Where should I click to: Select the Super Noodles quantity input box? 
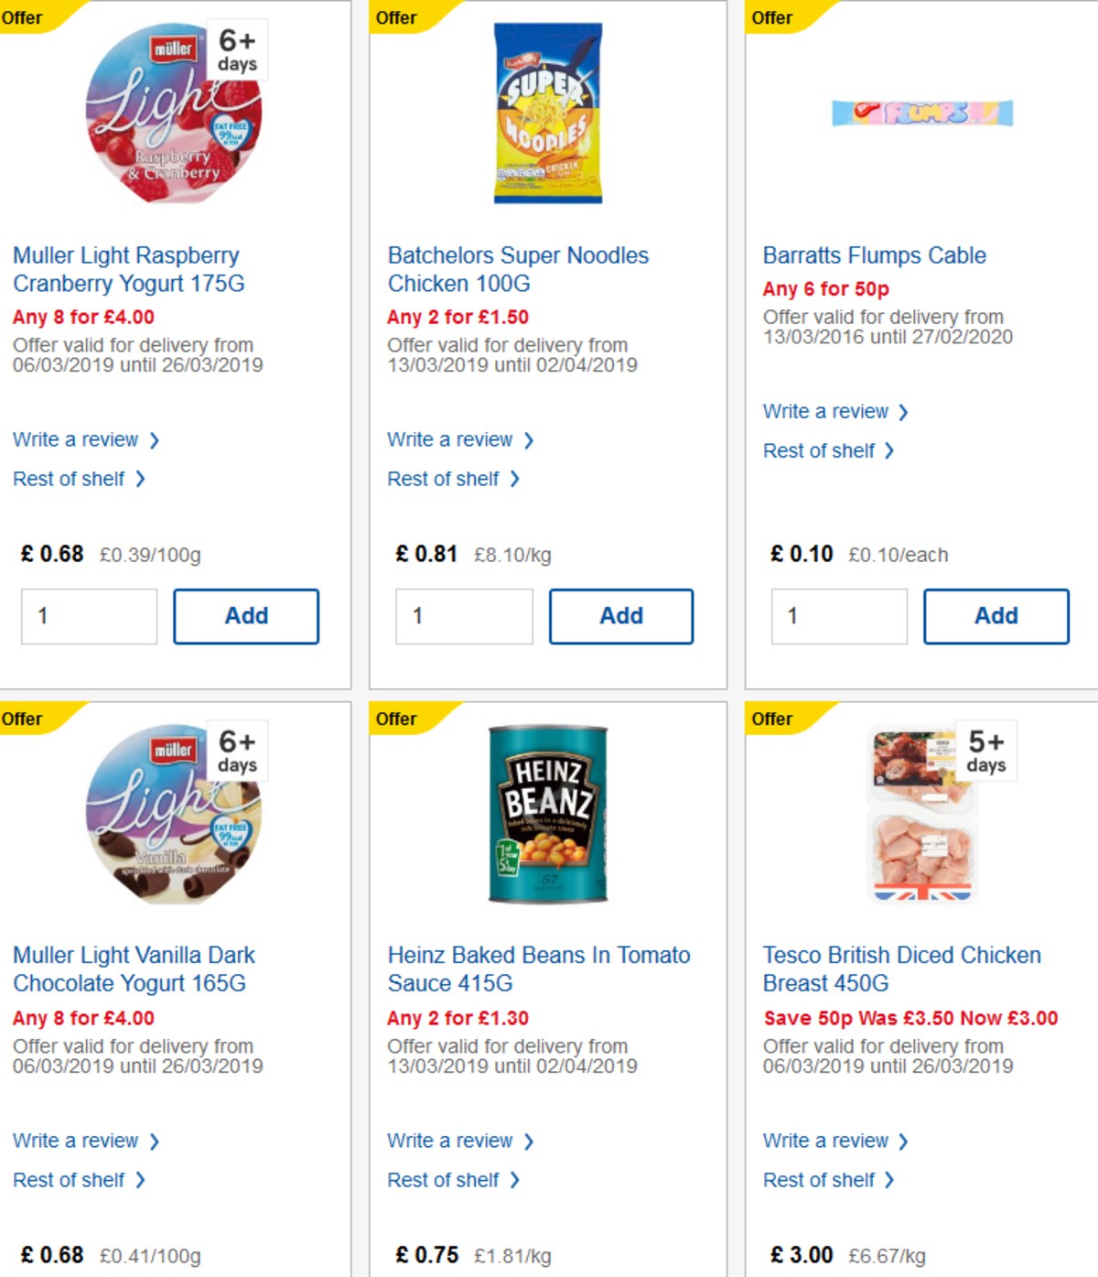point(463,616)
